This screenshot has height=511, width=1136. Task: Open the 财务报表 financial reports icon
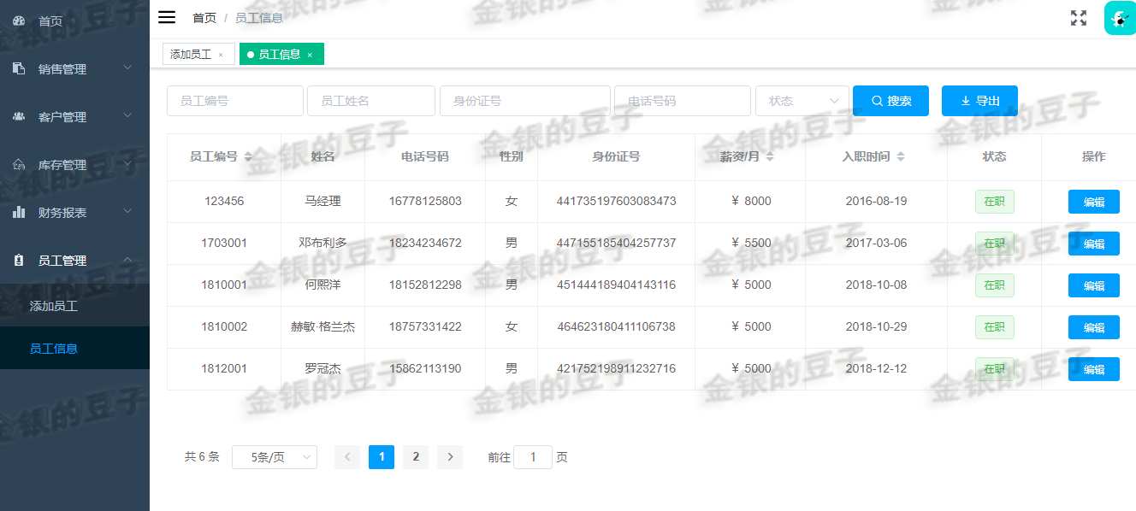19,212
